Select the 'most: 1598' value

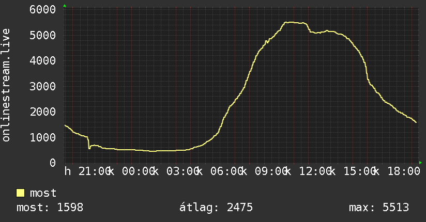pyautogui.click(x=50, y=208)
